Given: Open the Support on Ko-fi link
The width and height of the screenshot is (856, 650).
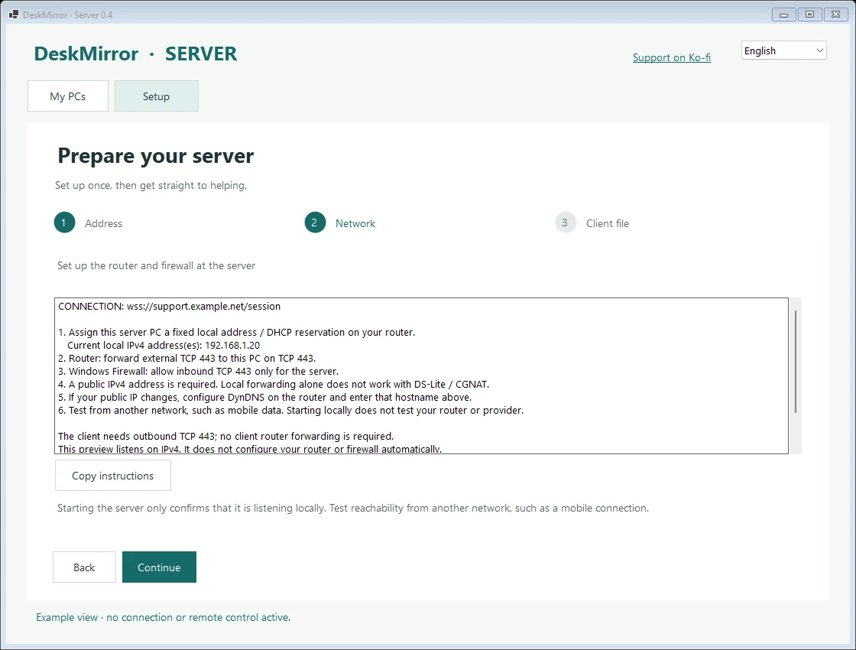Looking at the screenshot, I should point(672,57).
